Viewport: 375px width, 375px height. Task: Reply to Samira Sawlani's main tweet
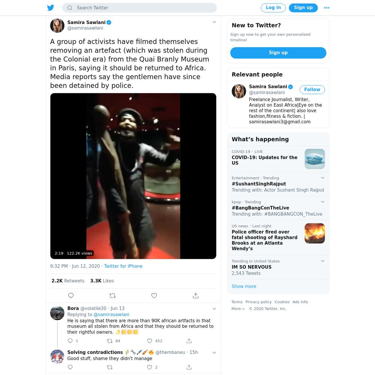click(x=71, y=295)
